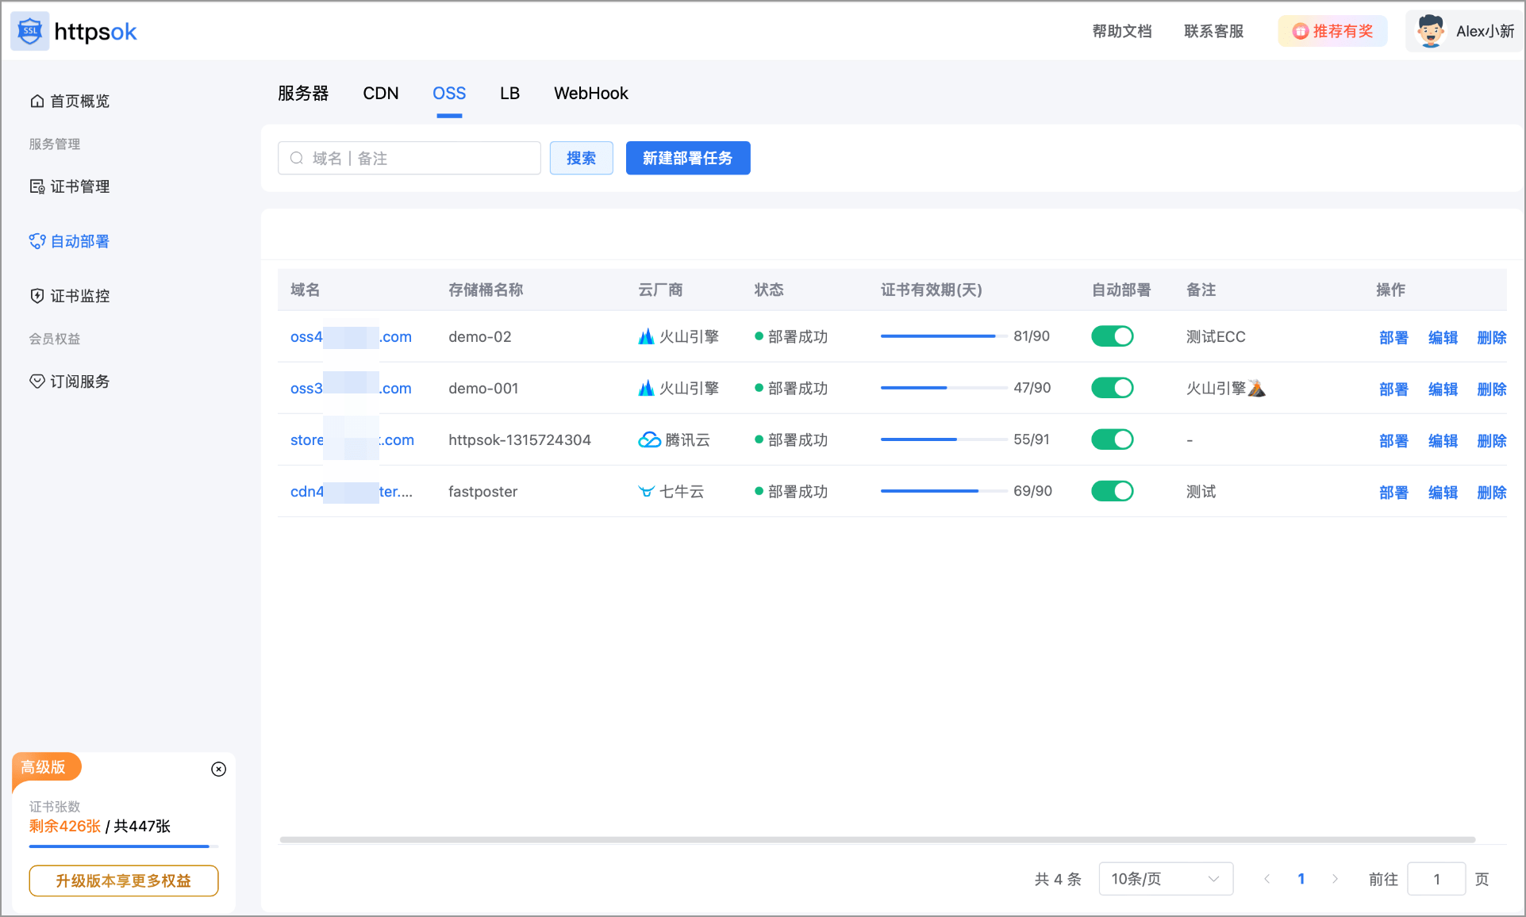Click the gift icon in 推荐有奖
The image size is (1526, 917).
pos(1300,32)
